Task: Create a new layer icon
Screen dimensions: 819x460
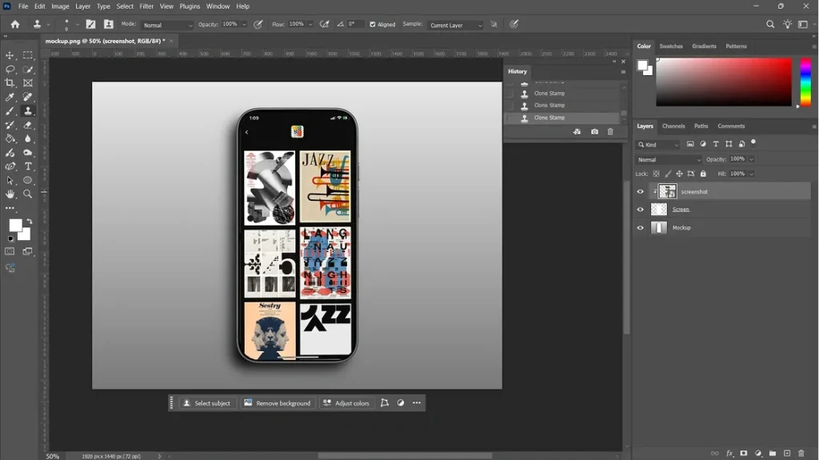Action: coord(787,454)
